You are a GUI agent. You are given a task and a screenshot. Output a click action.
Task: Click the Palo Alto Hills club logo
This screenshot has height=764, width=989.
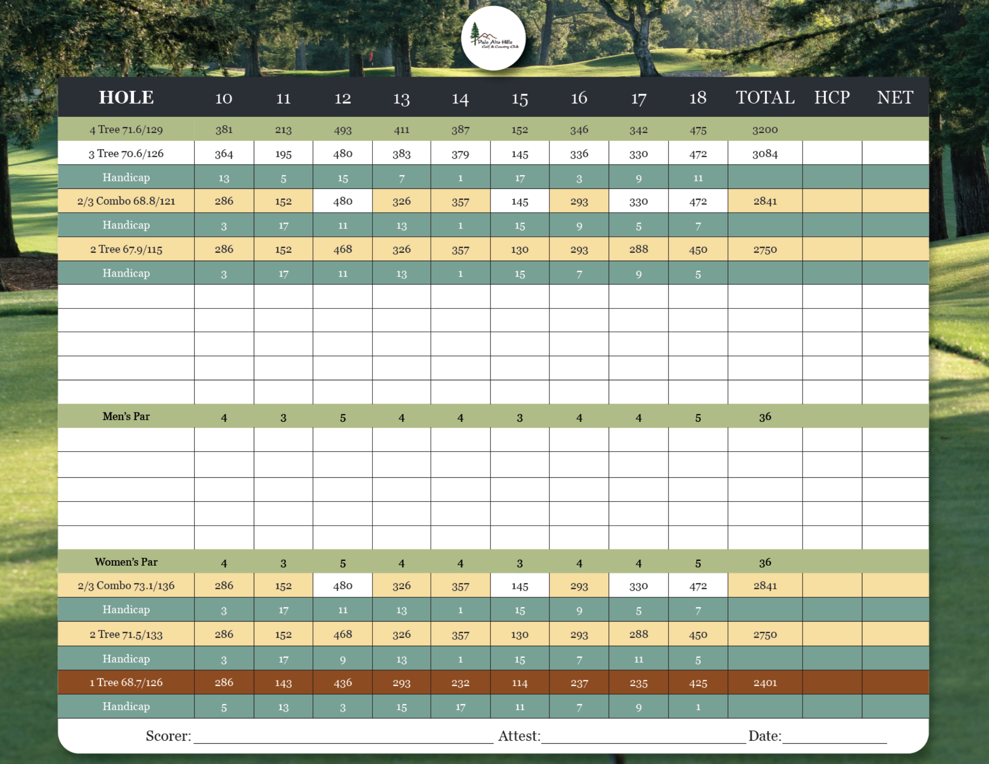[493, 38]
